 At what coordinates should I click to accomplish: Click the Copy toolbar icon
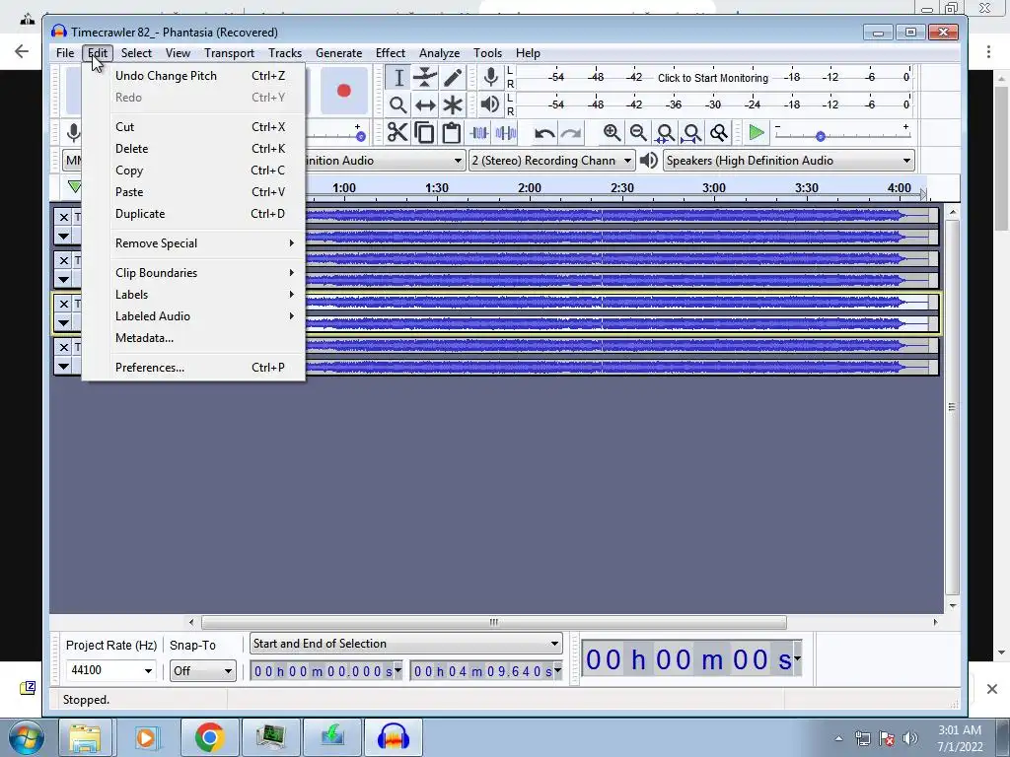[x=424, y=133]
